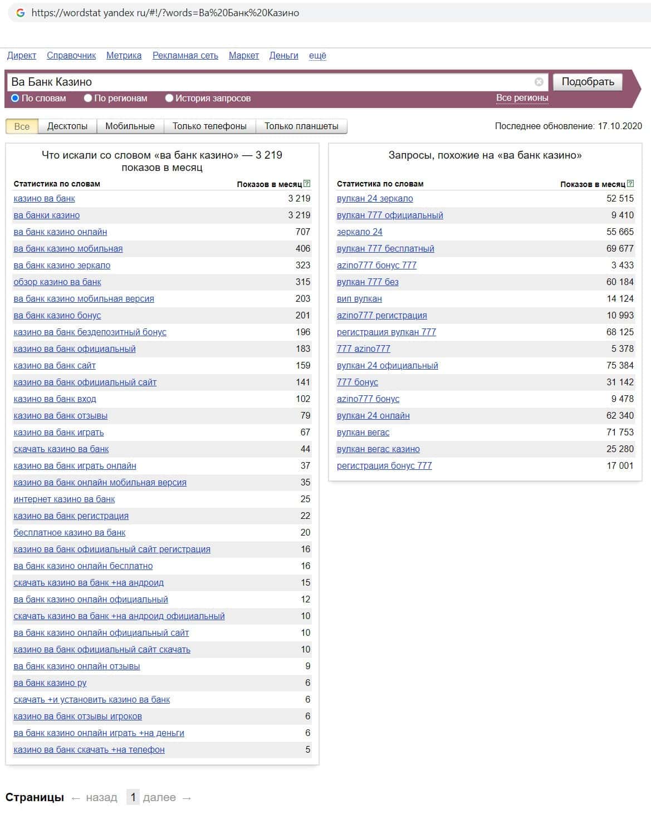651x839 pixels.
Task: Click the 'далее' pagination link
Action: 159,798
